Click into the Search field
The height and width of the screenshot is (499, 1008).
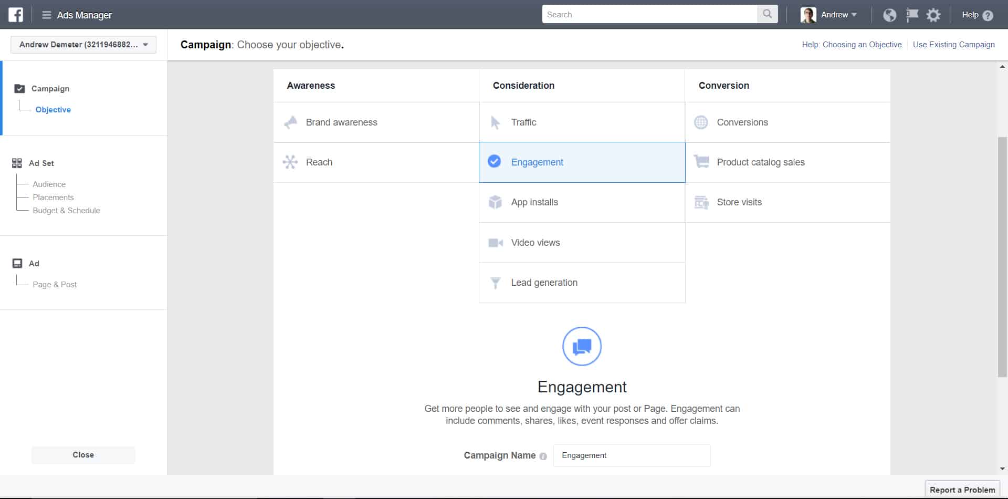649,14
